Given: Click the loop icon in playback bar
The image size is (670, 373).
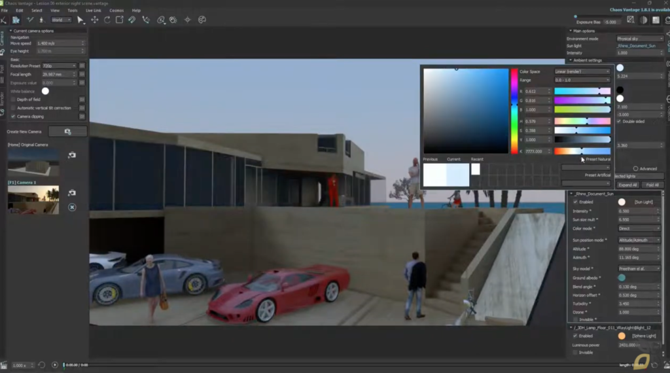Looking at the screenshot, I should point(41,365).
